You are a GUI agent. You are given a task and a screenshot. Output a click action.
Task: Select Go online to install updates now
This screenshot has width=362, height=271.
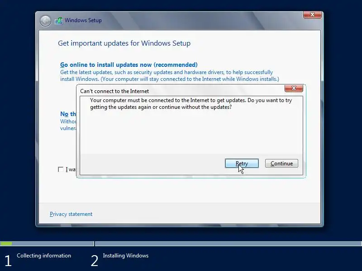(129, 65)
